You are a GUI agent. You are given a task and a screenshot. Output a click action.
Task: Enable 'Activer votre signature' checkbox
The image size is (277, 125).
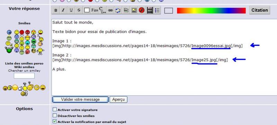point(55,110)
